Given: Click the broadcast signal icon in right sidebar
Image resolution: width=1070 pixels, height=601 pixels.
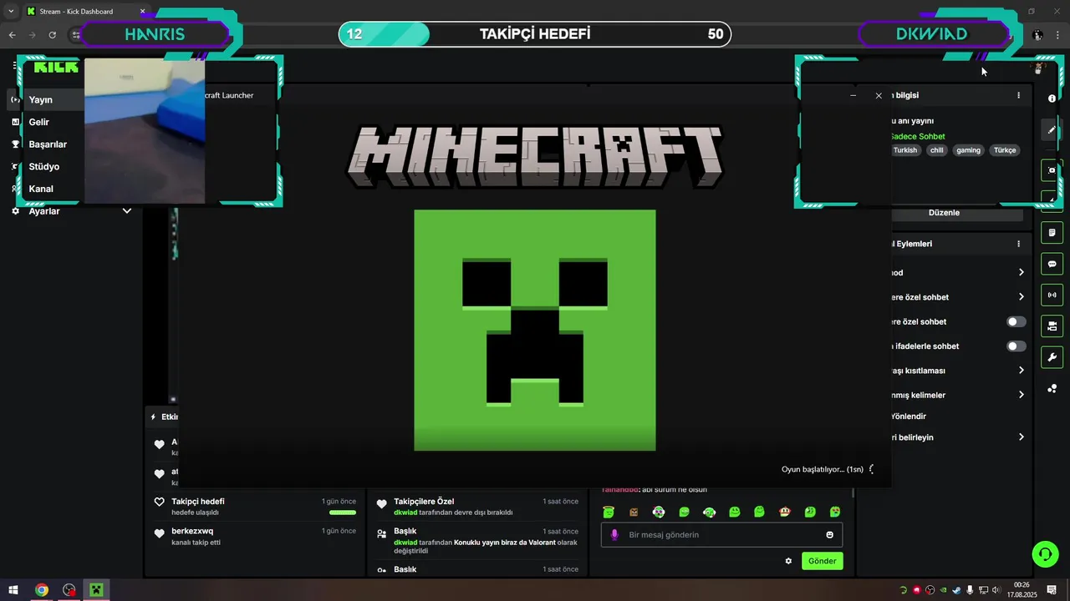Looking at the screenshot, I should (x=1052, y=295).
